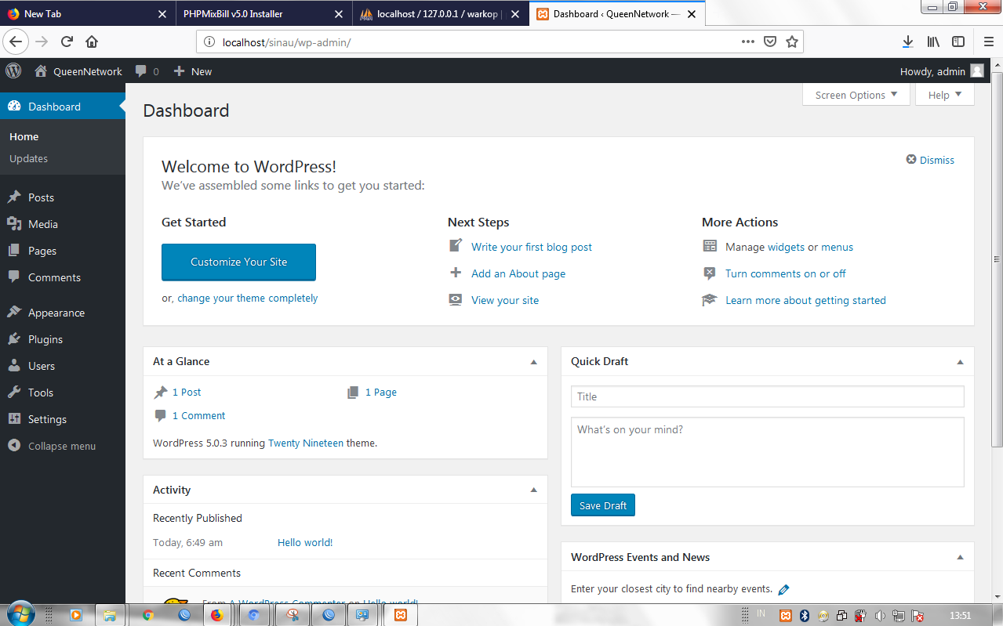Open Plugins in the sidebar menu
The width and height of the screenshot is (1003, 626).
(63, 339)
